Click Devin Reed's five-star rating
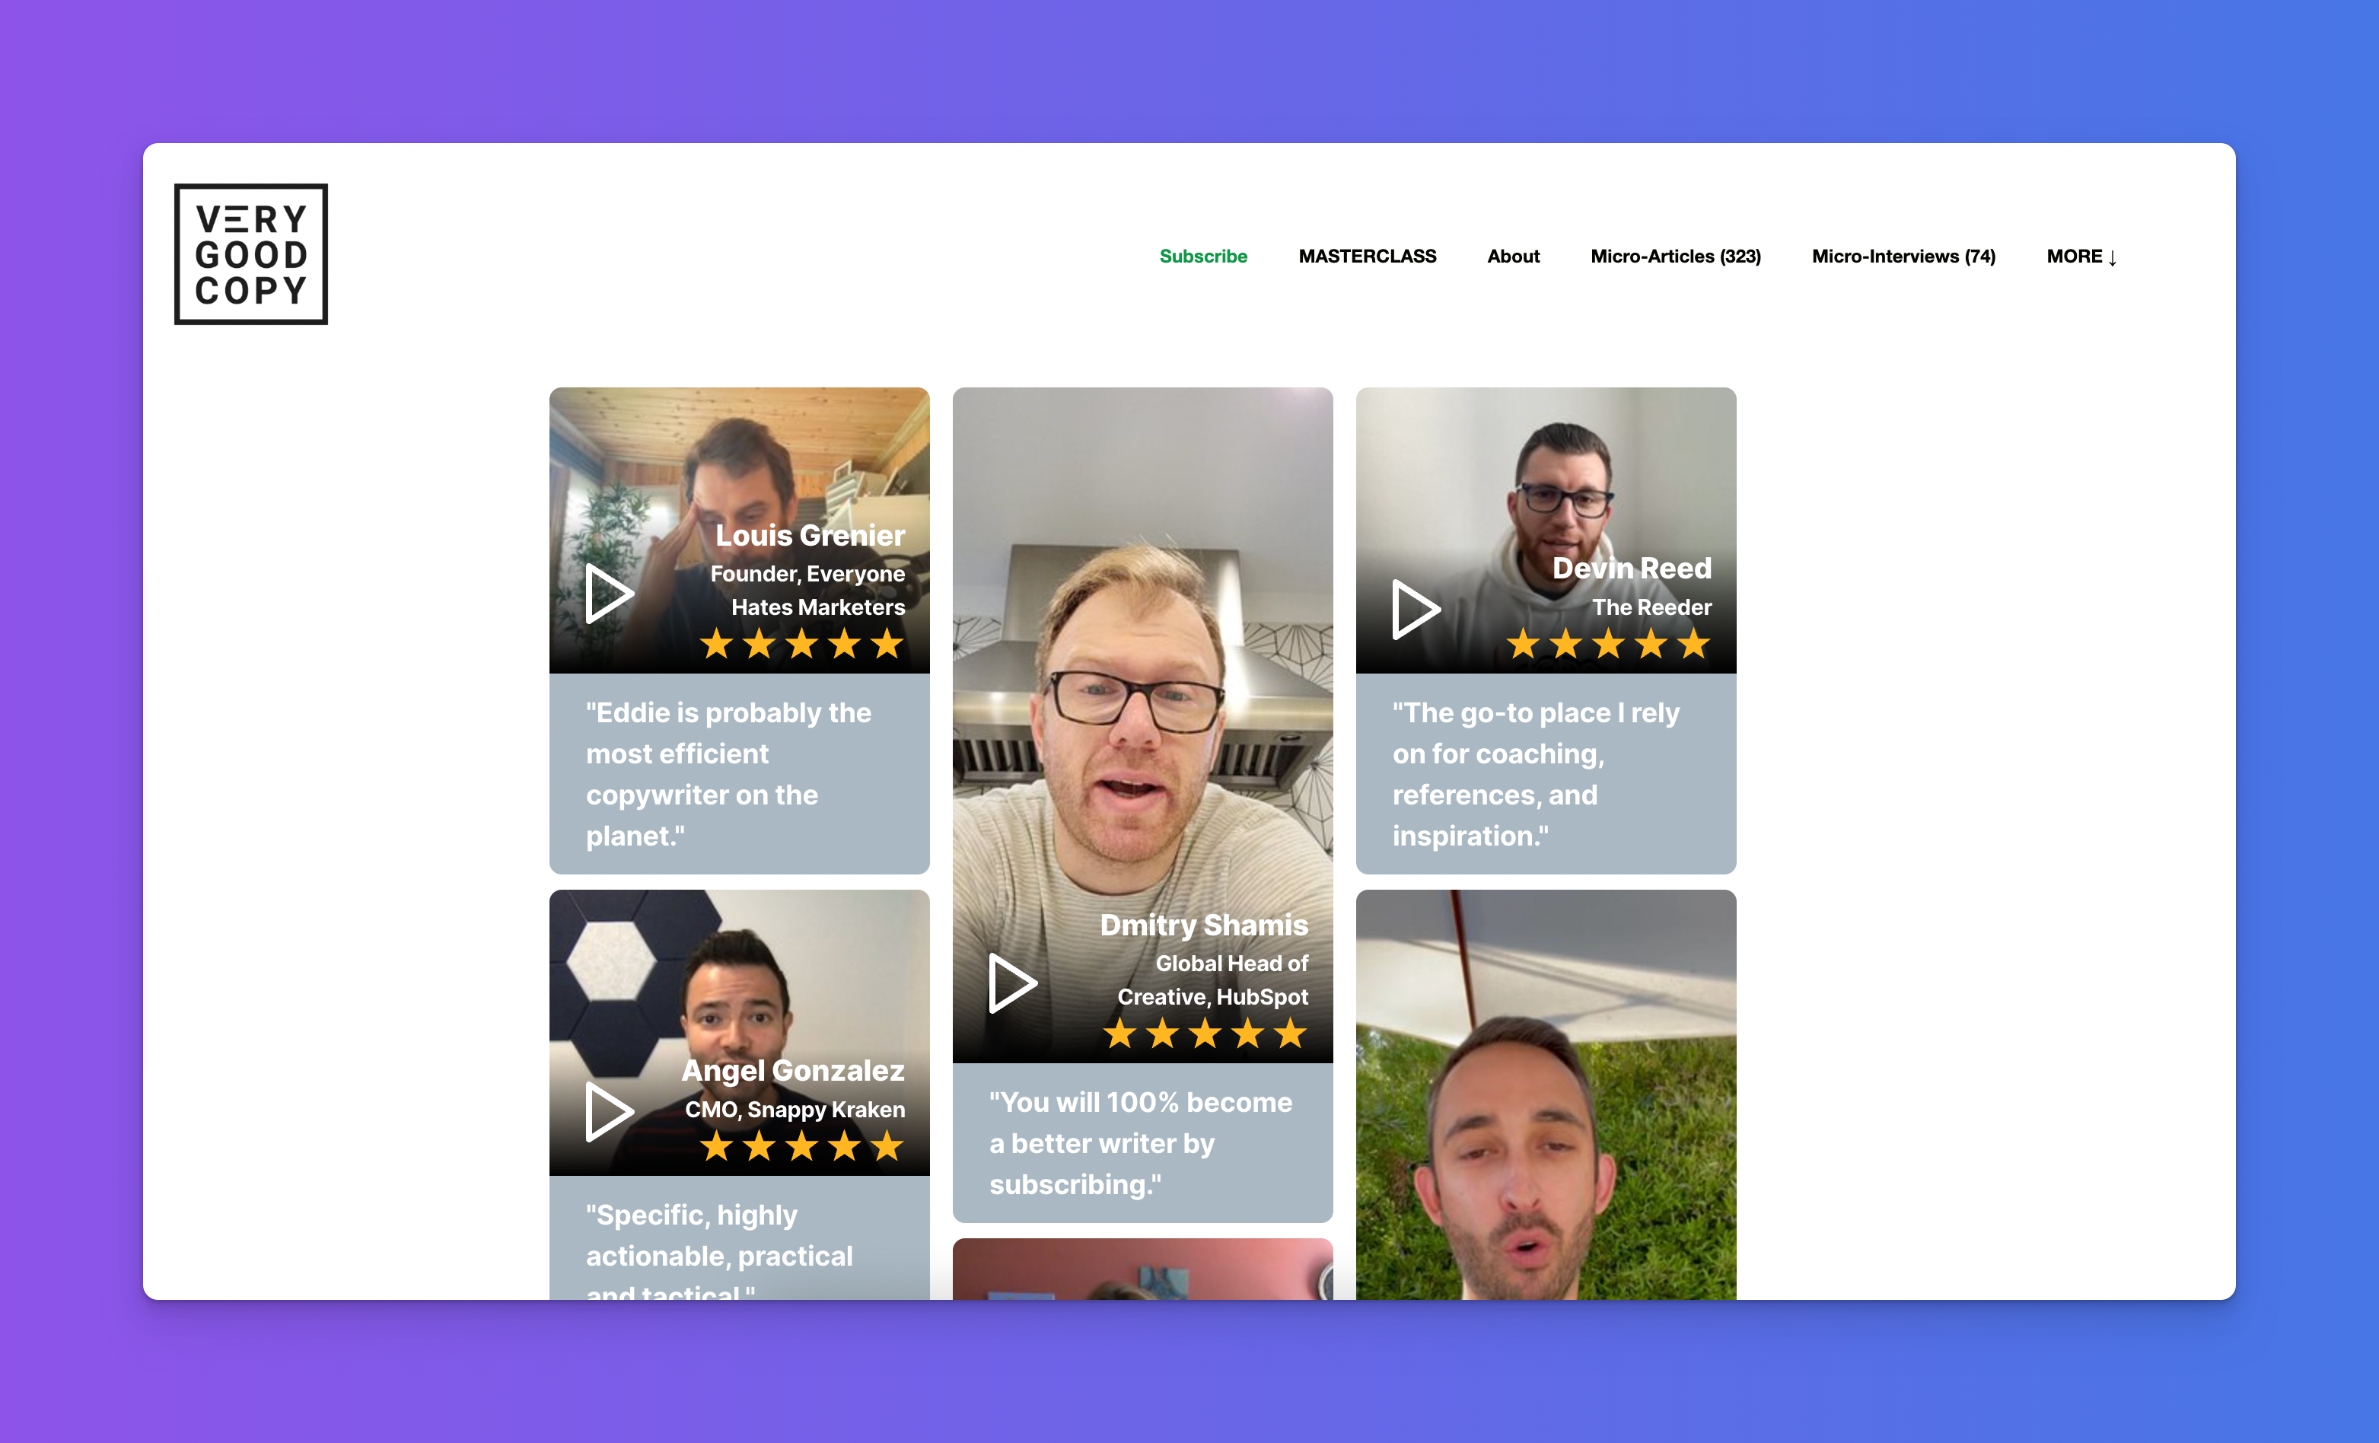The width and height of the screenshot is (2379, 1443). tap(1607, 644)
